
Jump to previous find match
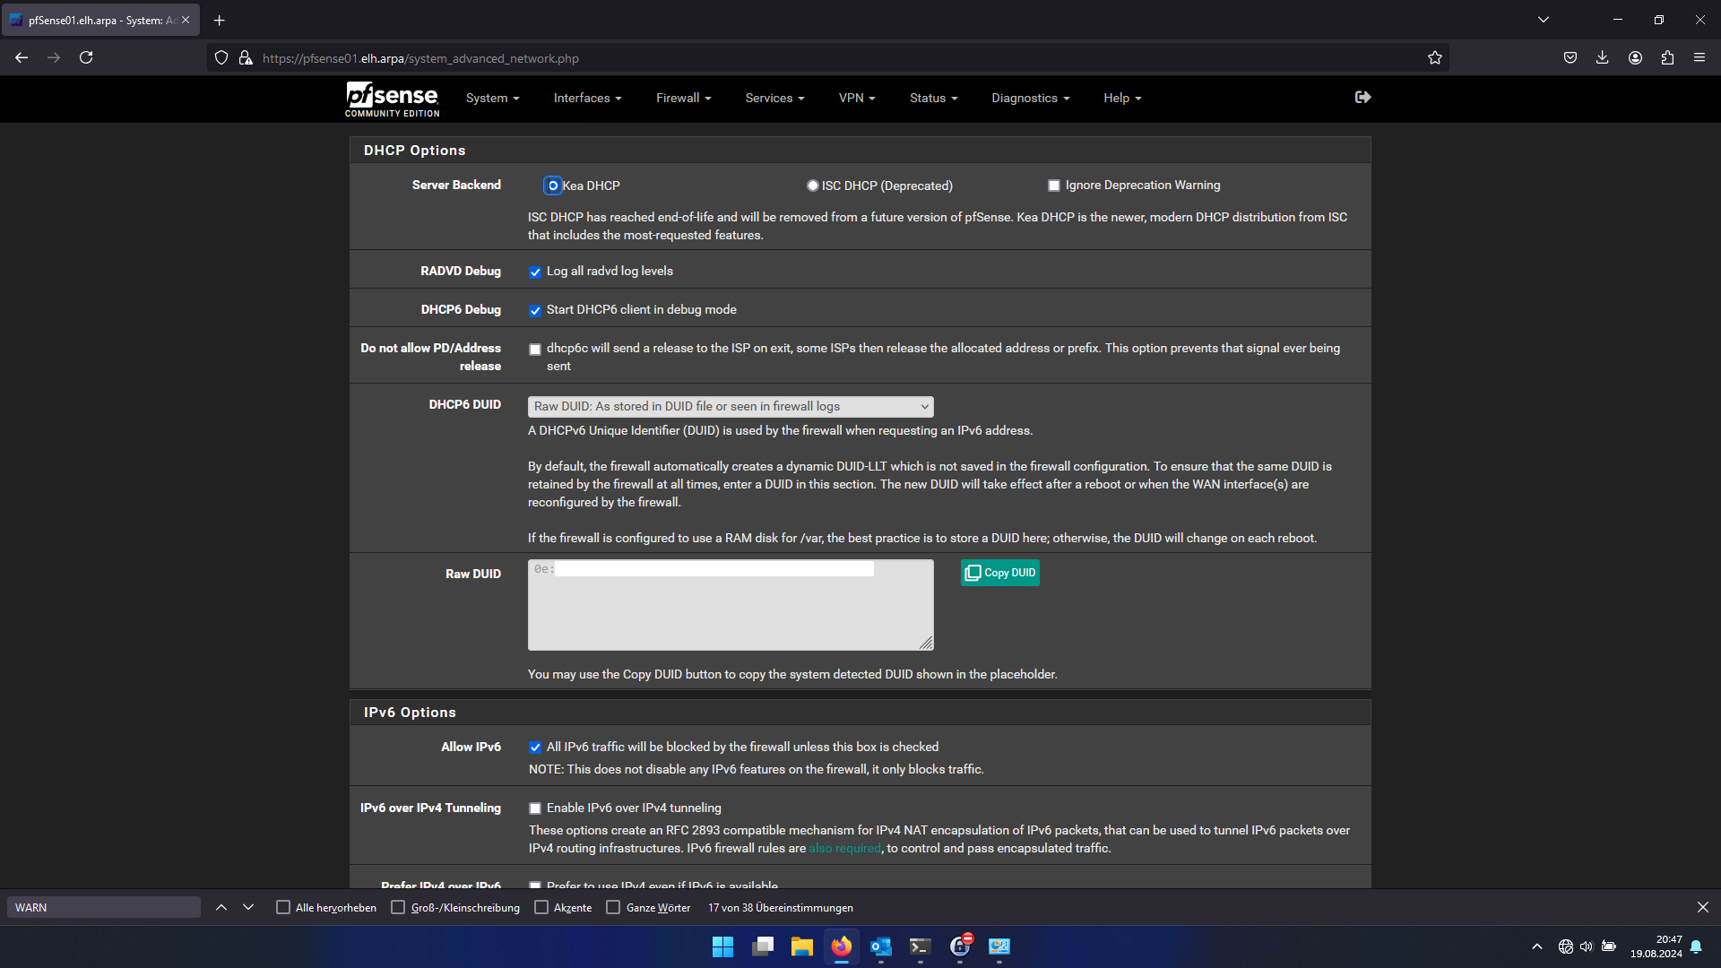[x=221, y=907]
